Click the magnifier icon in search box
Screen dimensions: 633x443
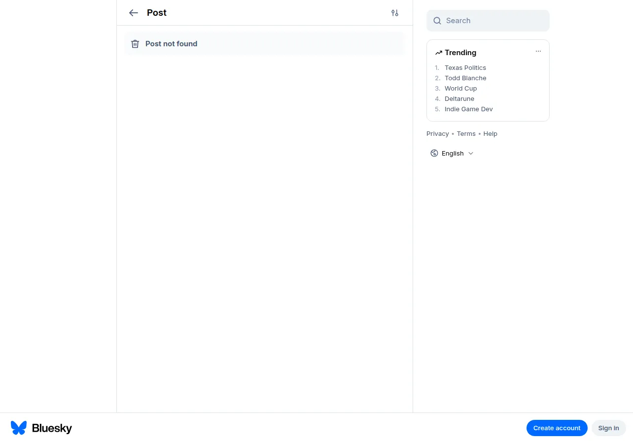coord(437,21)
